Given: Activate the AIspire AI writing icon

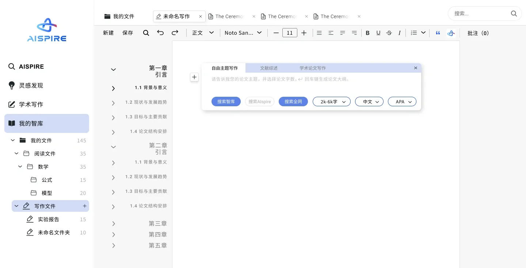Looking at the screenshot, I should [451, 33].
